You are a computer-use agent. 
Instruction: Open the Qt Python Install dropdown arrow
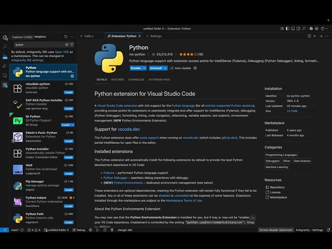[73, 125]
